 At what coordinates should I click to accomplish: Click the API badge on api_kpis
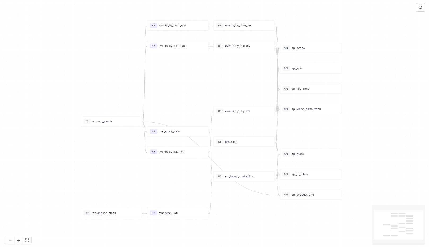286,68
